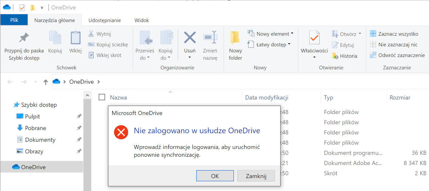The height and width of the screenshot is (191, 429).
Task: Click Odwróć zaznaczenie
Action: click(x=397, y=55)
